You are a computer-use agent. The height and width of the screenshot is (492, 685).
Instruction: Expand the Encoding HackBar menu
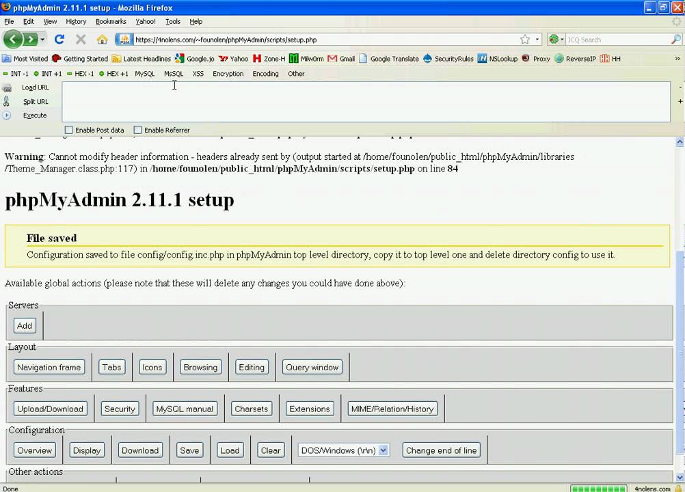click(265, 74)
